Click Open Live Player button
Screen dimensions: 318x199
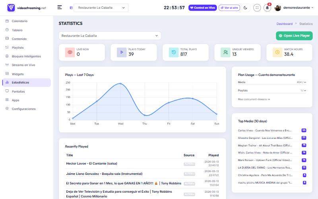[294, 36]
